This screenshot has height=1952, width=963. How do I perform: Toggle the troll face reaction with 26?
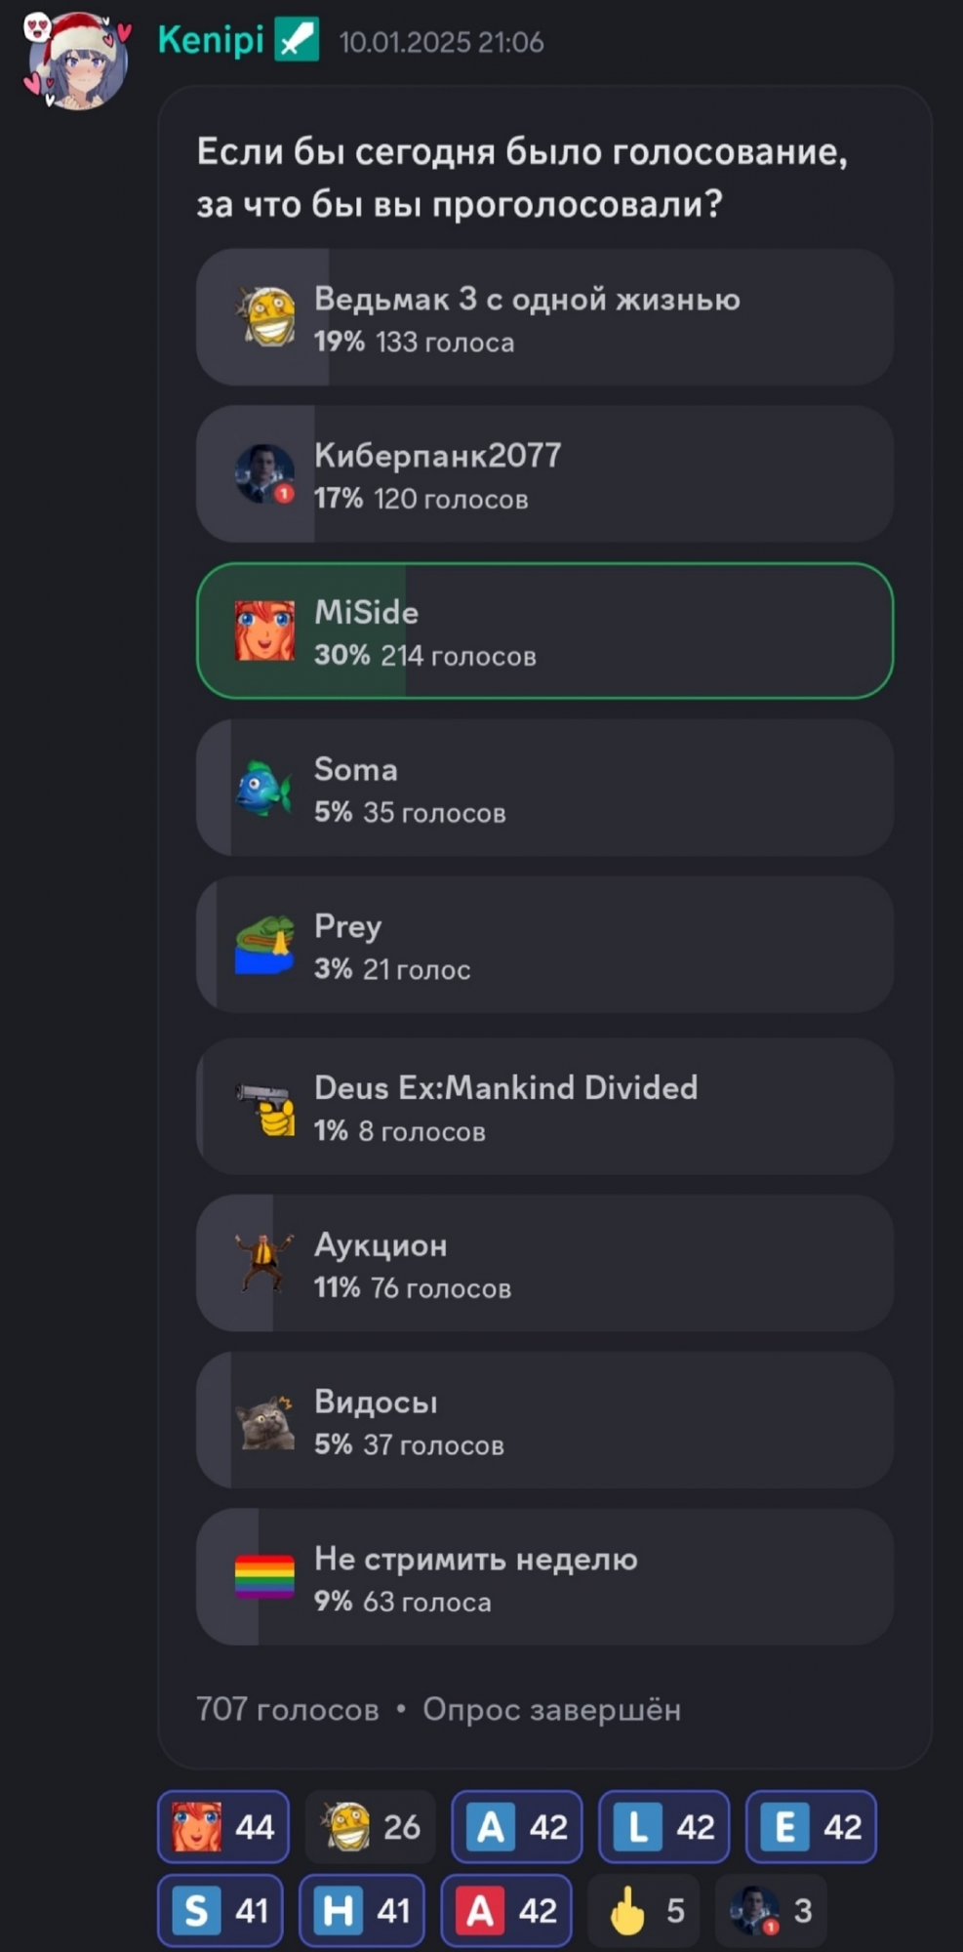point(371,1826)
